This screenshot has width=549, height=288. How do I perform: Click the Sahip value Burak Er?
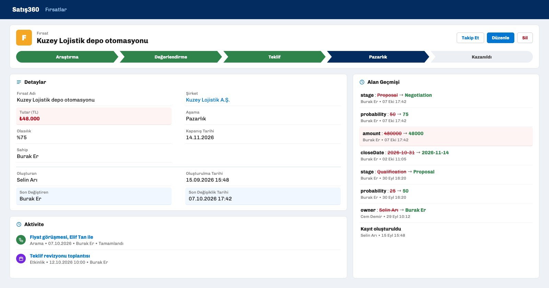27,156
